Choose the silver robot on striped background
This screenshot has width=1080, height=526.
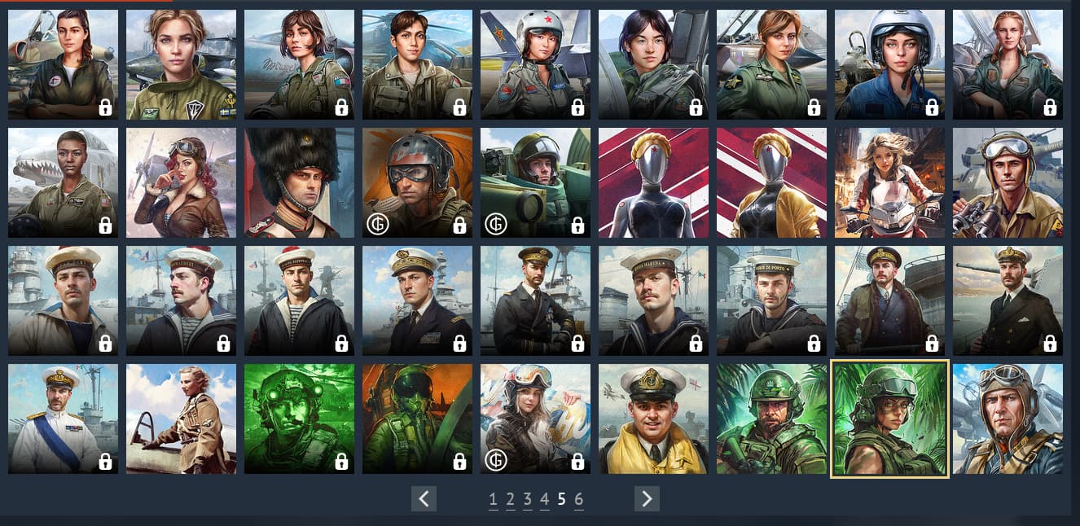coord(653,182)
